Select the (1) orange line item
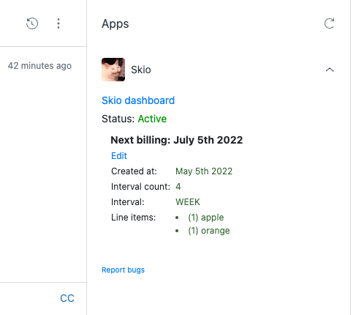 (x=209, y=231)
